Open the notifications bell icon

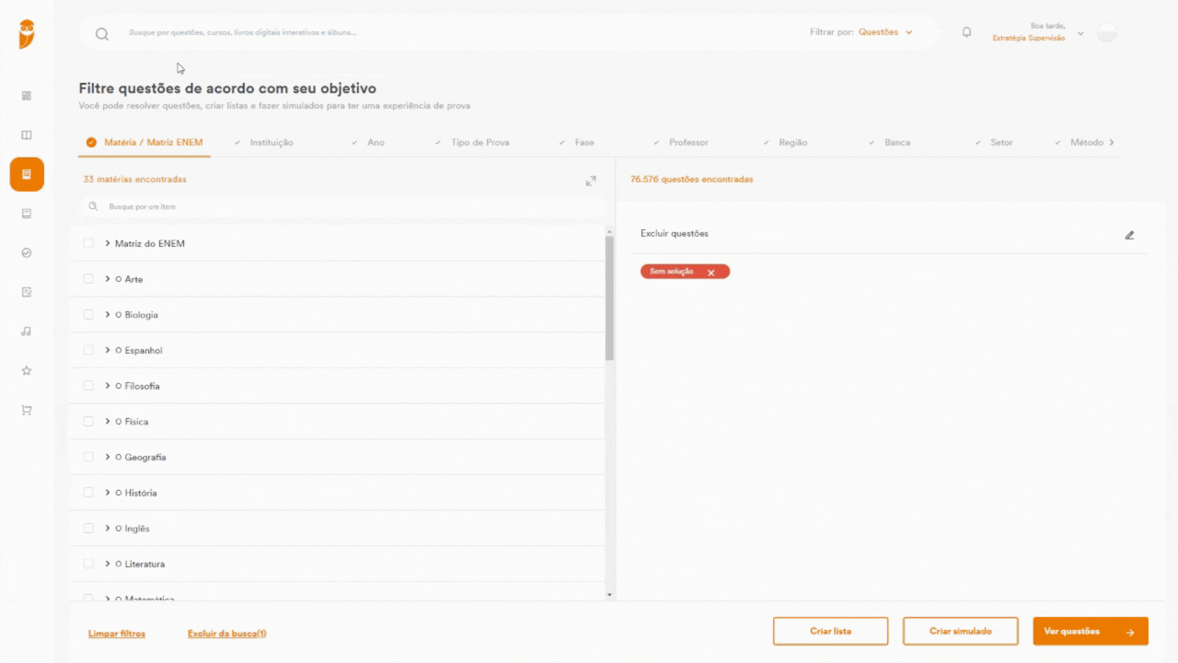966,32
